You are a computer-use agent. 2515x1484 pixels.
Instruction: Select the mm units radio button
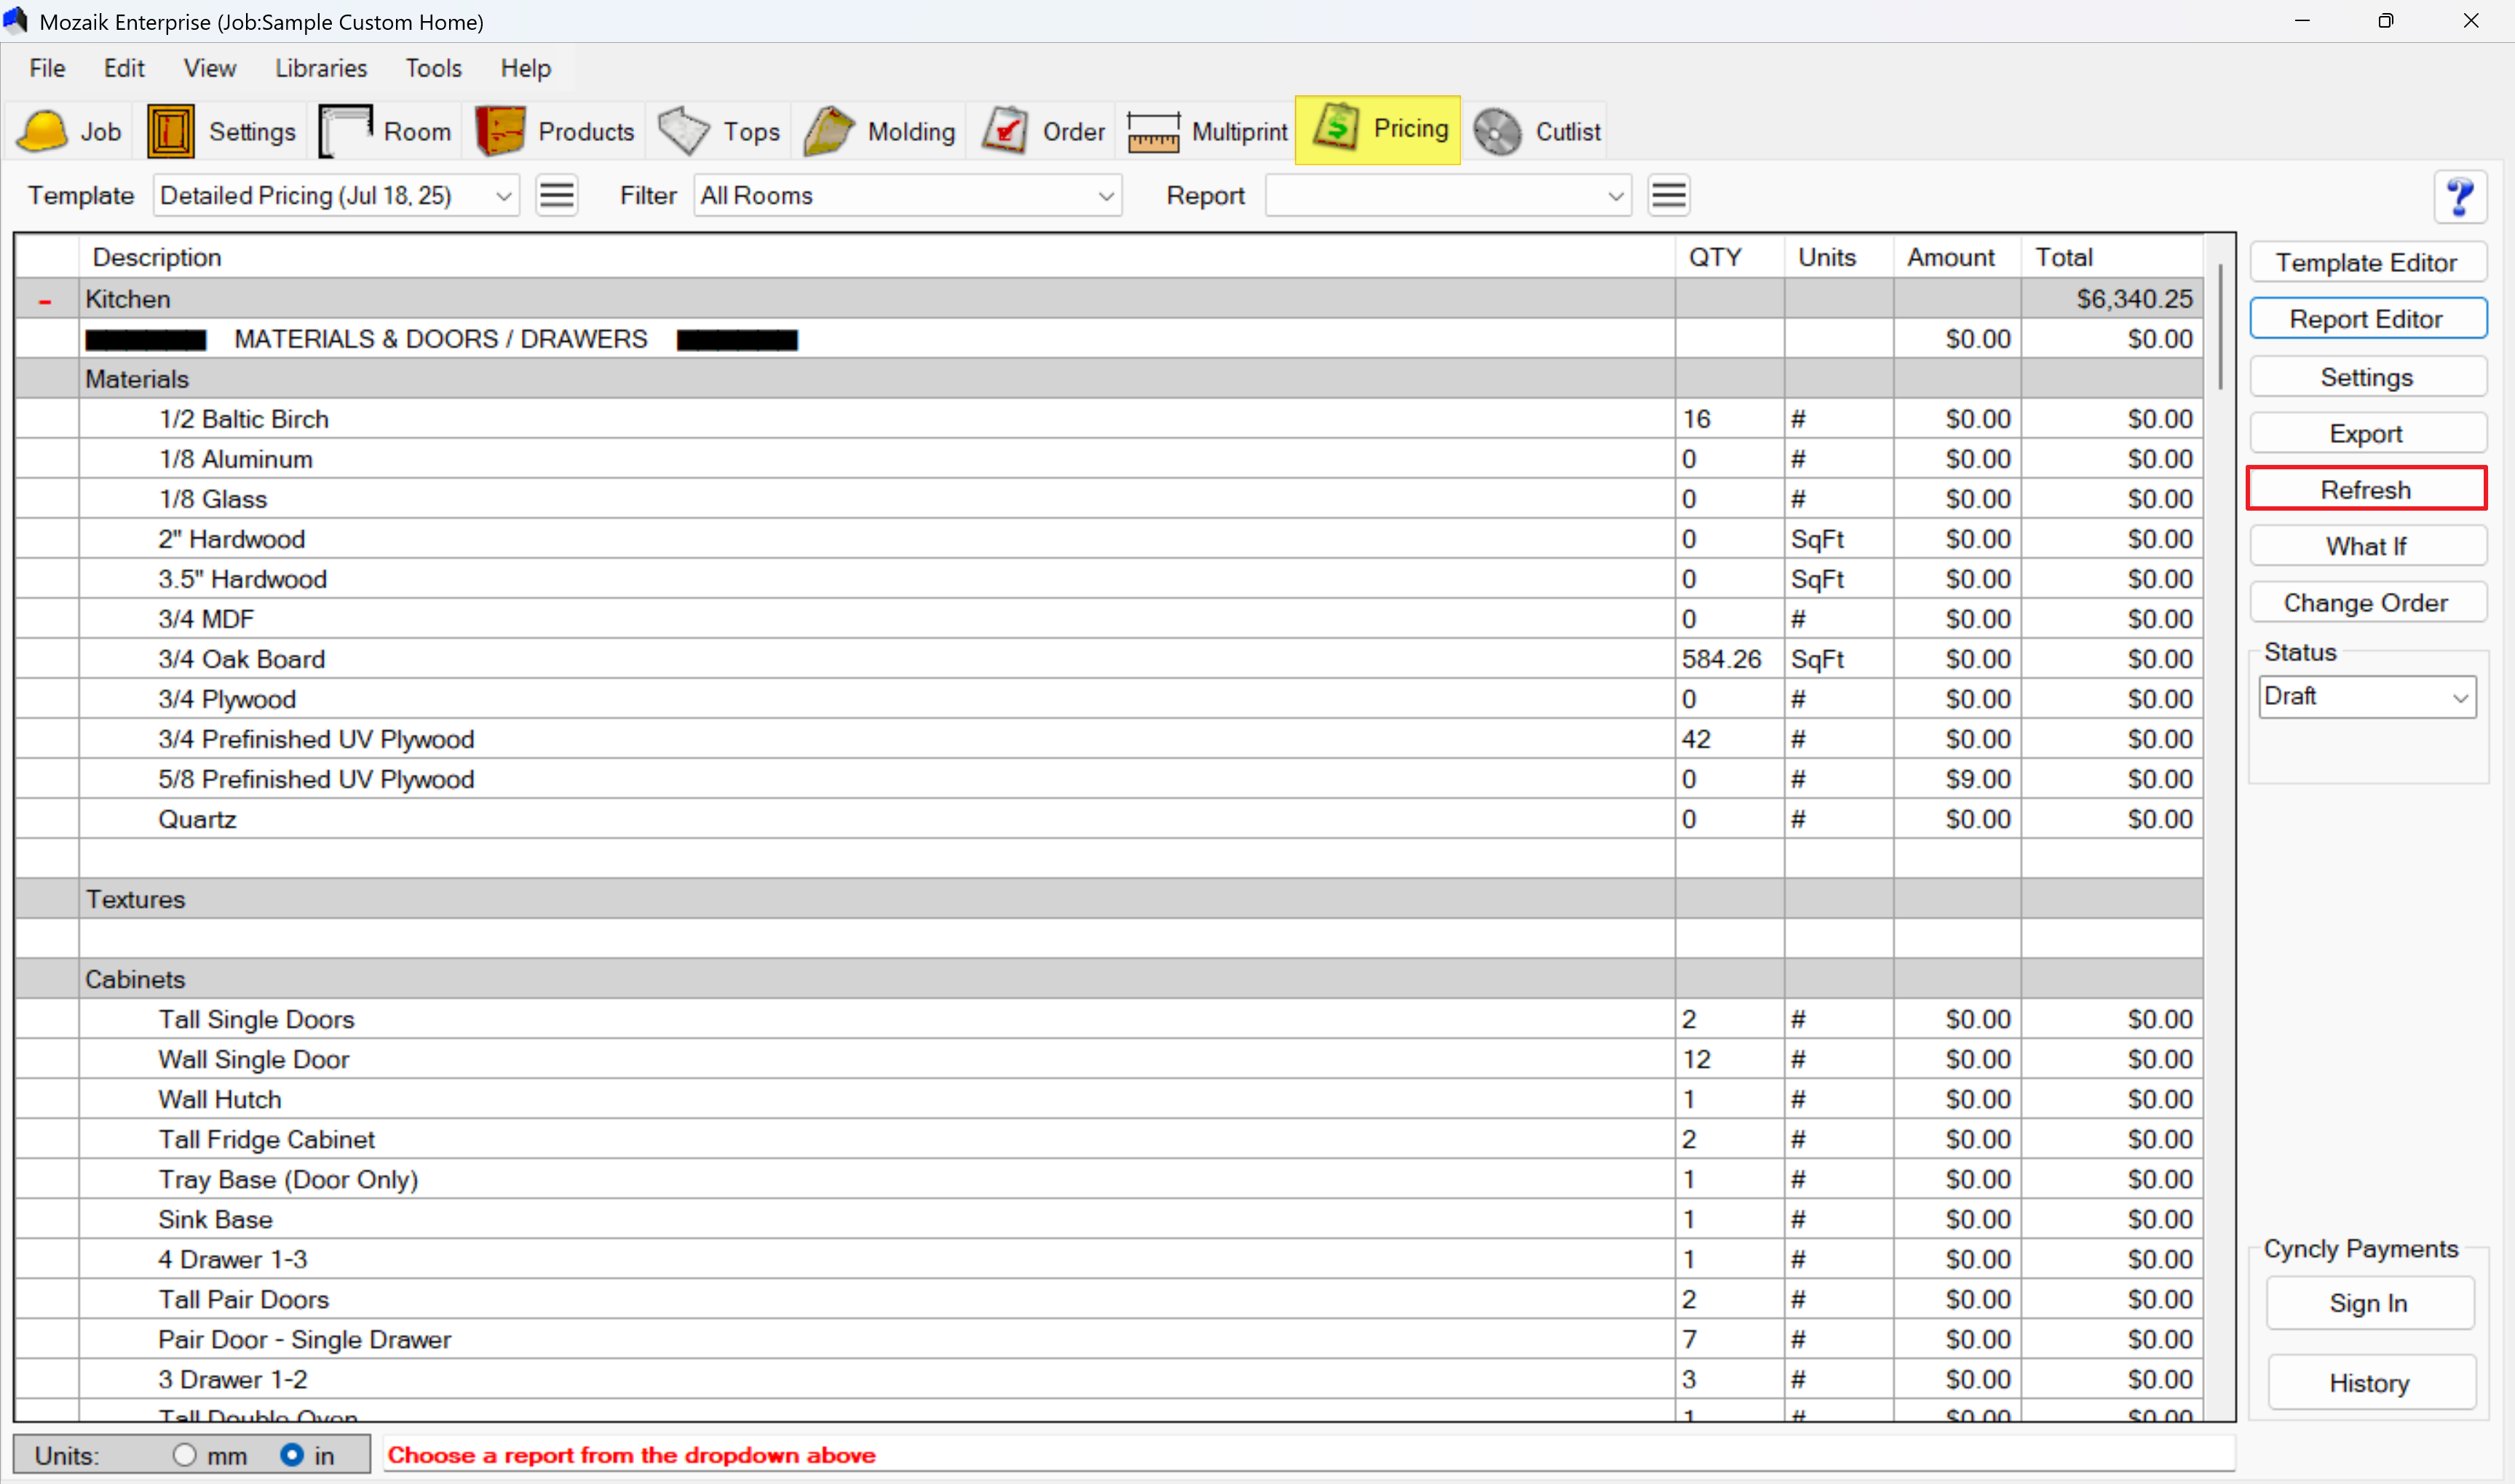coord(184,1454)
